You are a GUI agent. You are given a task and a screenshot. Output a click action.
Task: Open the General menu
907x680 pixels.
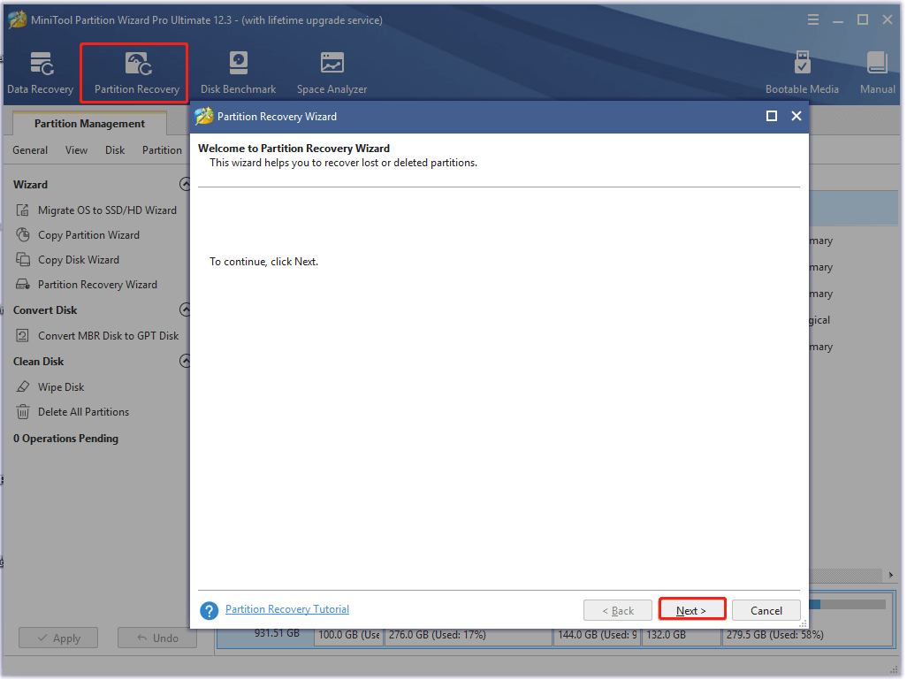(x=30, y=150)
